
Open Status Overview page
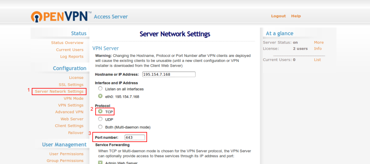[67, 43]
